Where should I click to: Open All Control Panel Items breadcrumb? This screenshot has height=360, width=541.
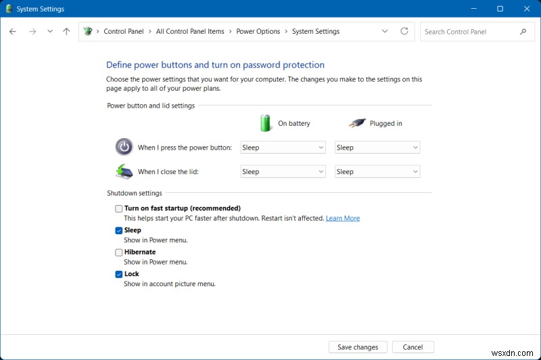(190, 31)
